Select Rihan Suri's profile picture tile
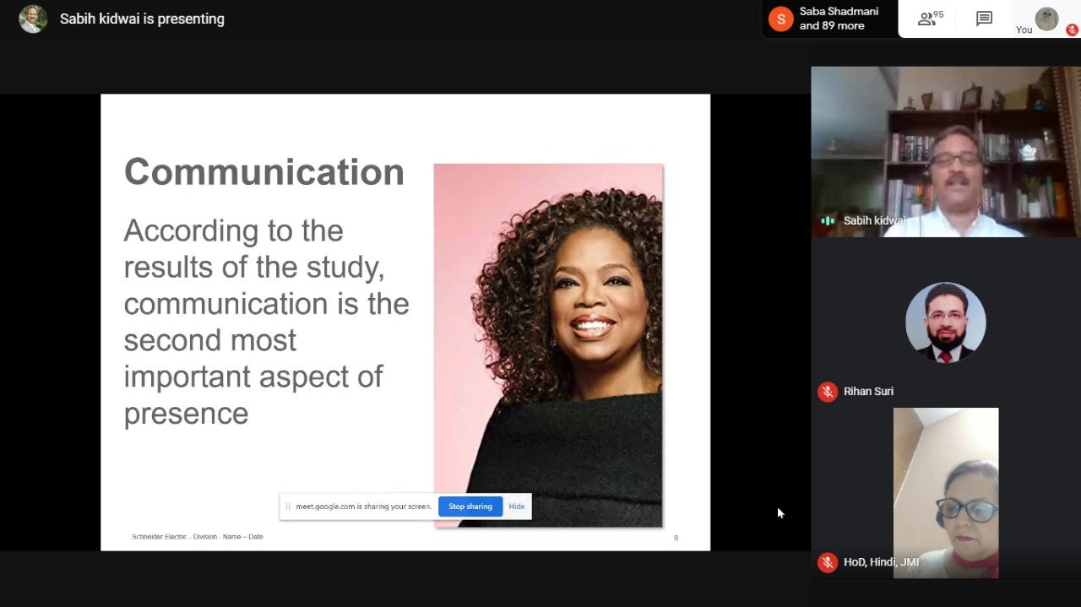Viewport: 1081px width, 607px height. point(945,322)
